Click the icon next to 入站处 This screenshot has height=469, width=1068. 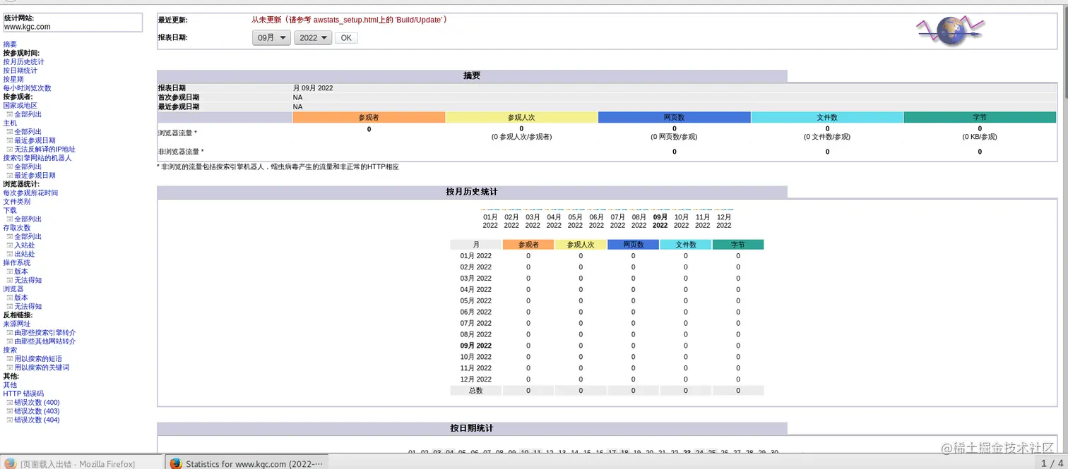pyautogui.click(x=10, y=245)
